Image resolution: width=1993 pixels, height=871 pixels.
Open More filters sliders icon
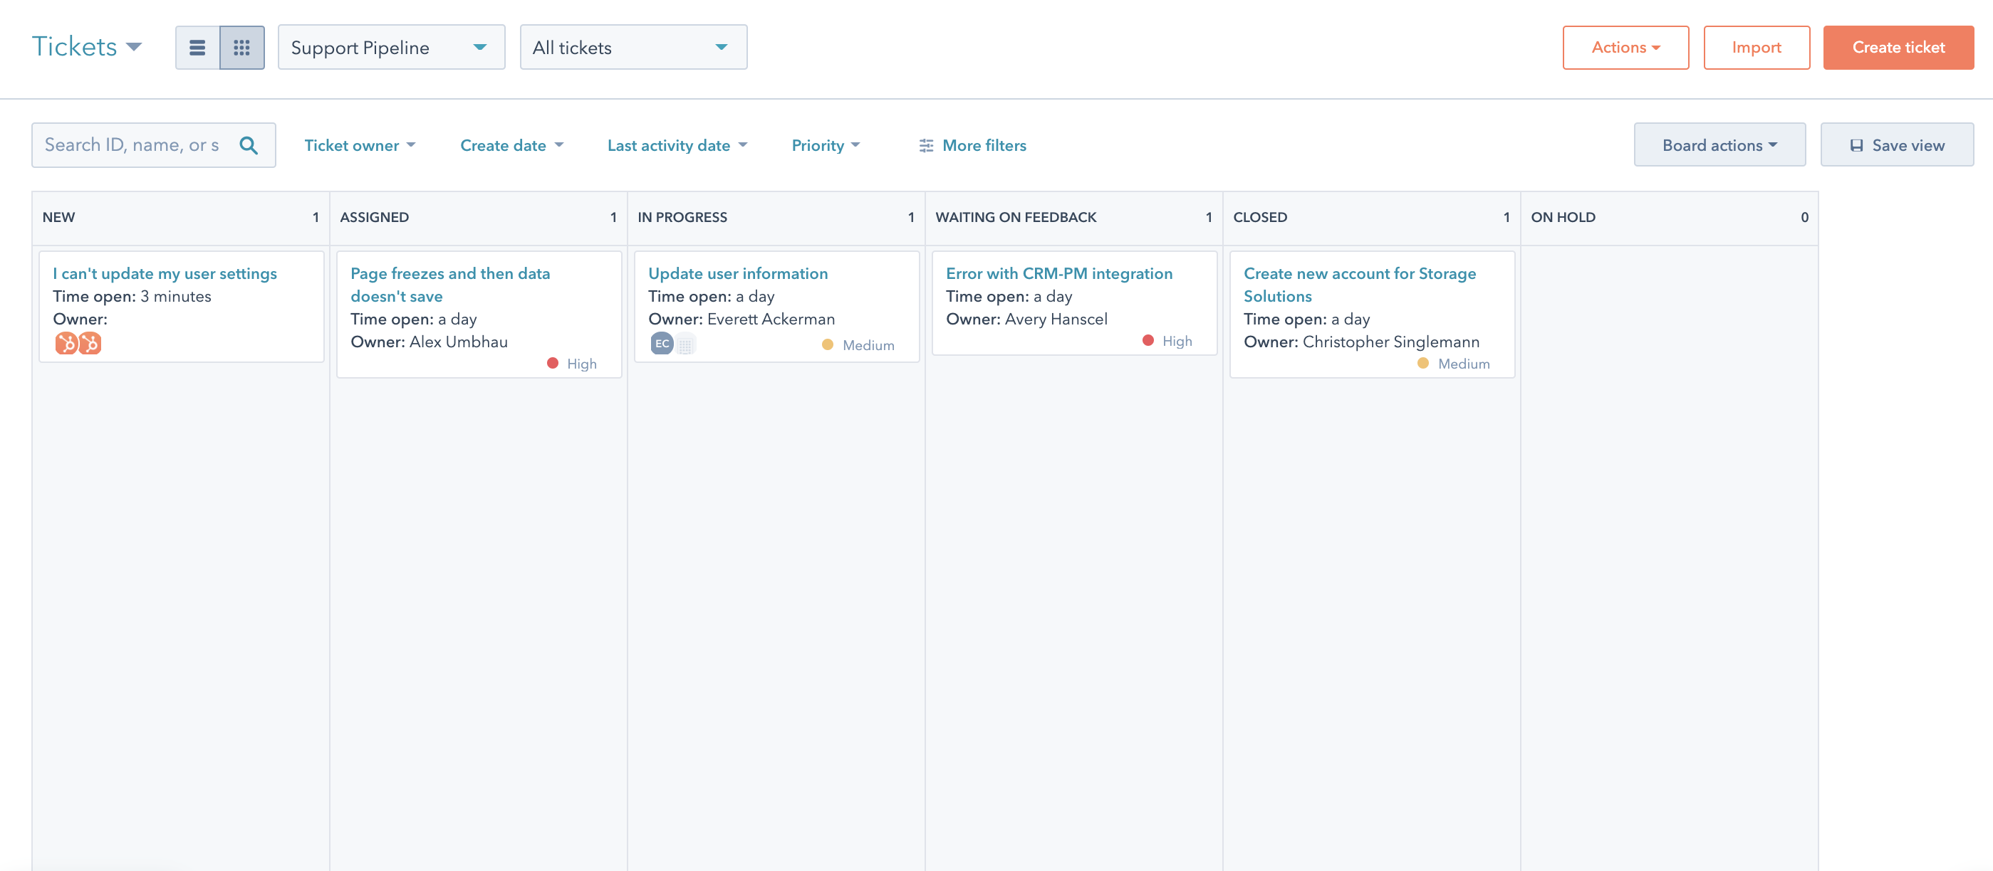(925, 145)
